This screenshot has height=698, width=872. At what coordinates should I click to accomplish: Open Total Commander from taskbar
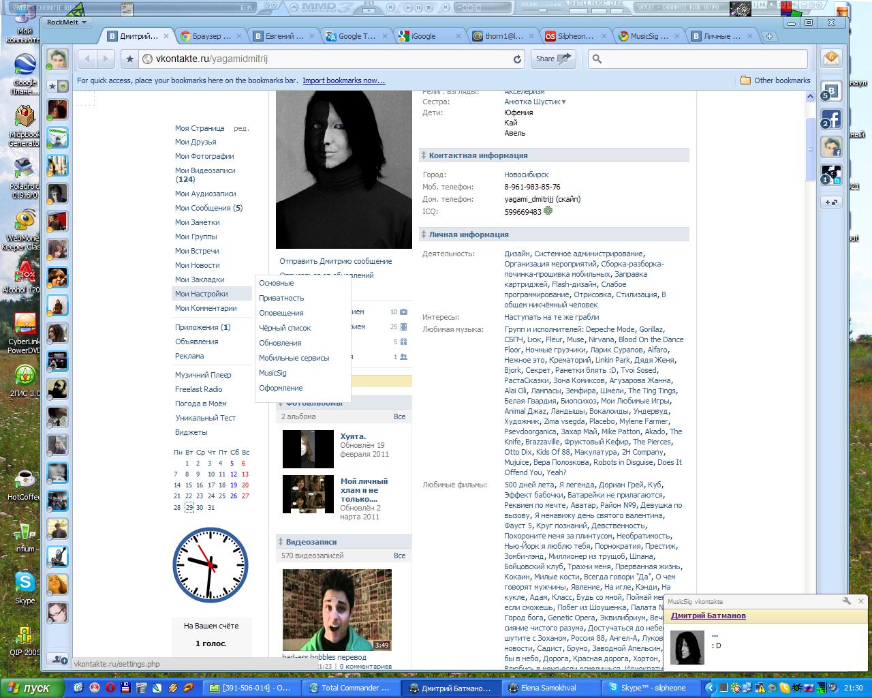350,688
